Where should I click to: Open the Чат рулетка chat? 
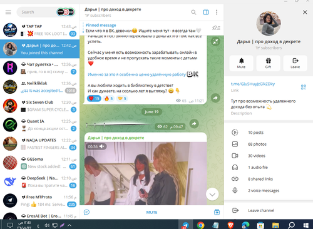(x=39, y=68)
